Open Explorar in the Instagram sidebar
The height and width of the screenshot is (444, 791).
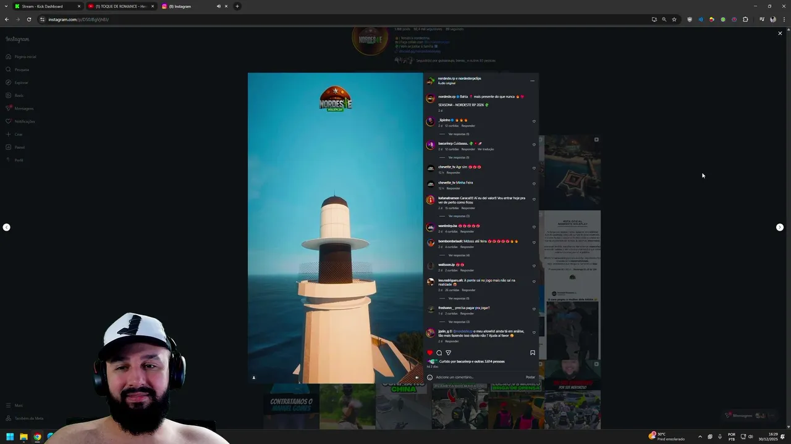(17, 83)
